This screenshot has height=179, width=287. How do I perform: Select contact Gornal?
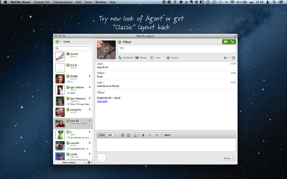coord(73,57)
